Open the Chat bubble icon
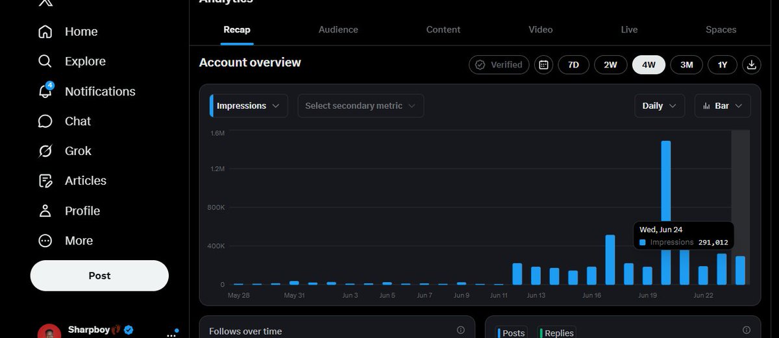 (45, 121)
